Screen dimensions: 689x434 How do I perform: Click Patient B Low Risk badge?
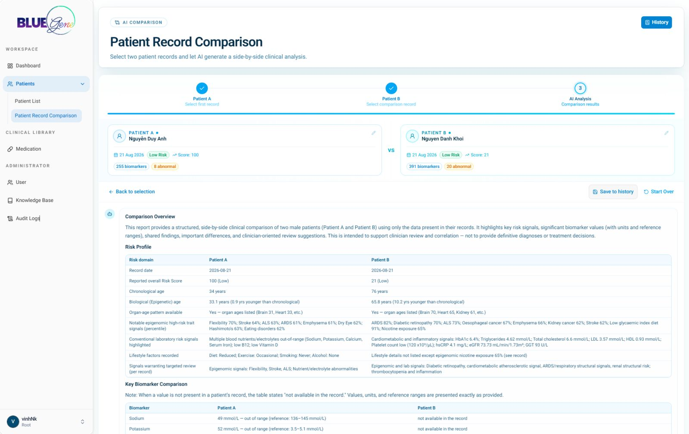click(x=451, y=155)
